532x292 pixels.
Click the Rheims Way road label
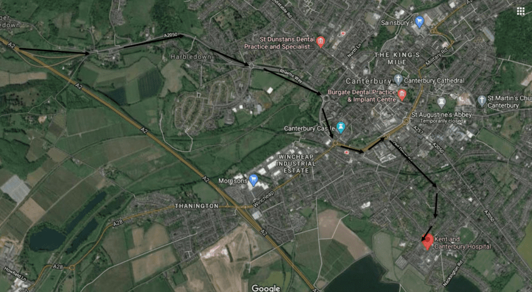(291, 76)
